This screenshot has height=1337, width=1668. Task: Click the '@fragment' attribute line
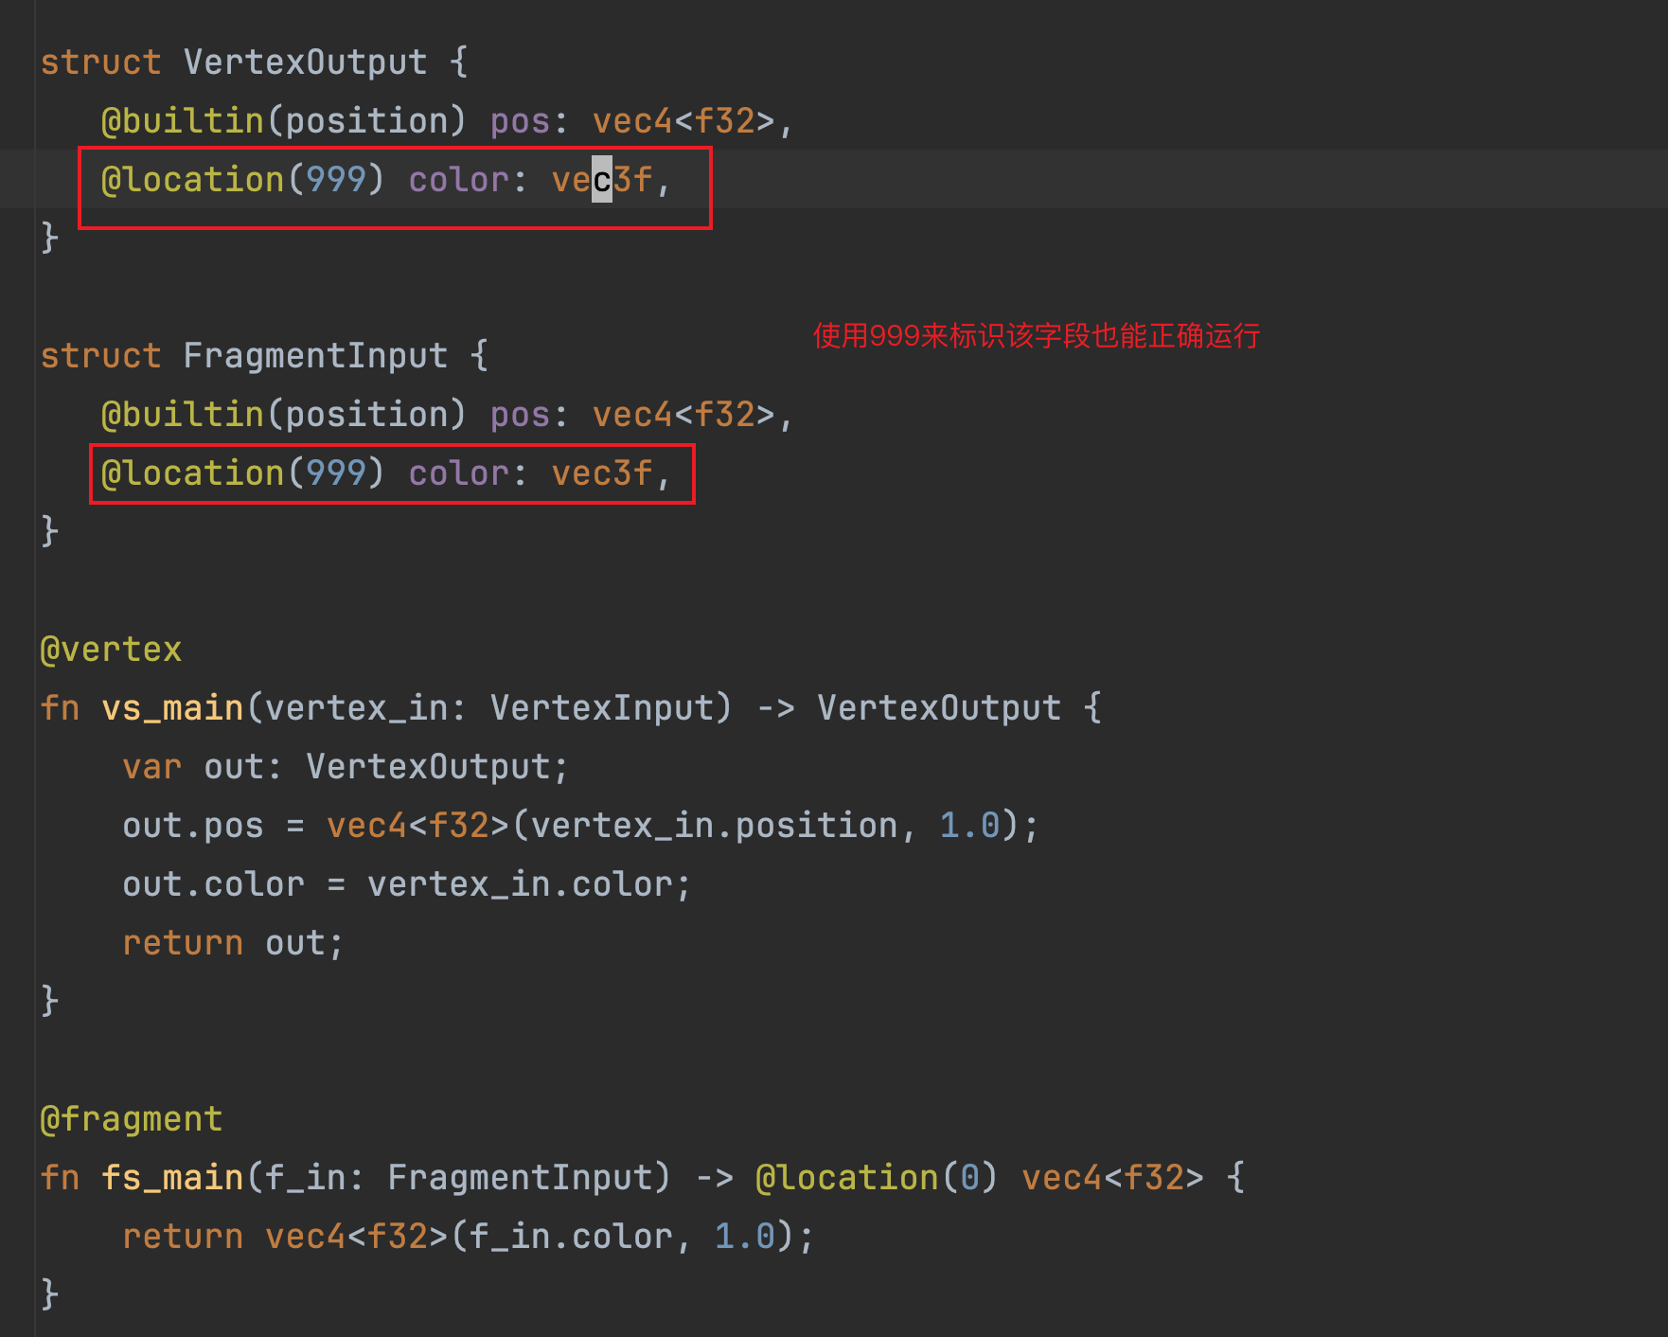pos(132,1119)
